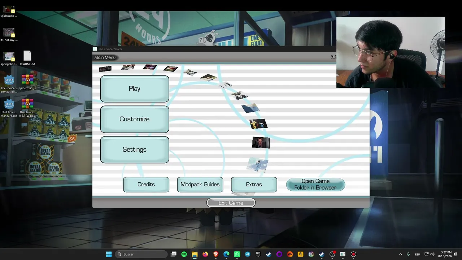Open Rockstar Games Launcher from the taskbar
This screenshot has width=462, height=260.
[300, 254]
